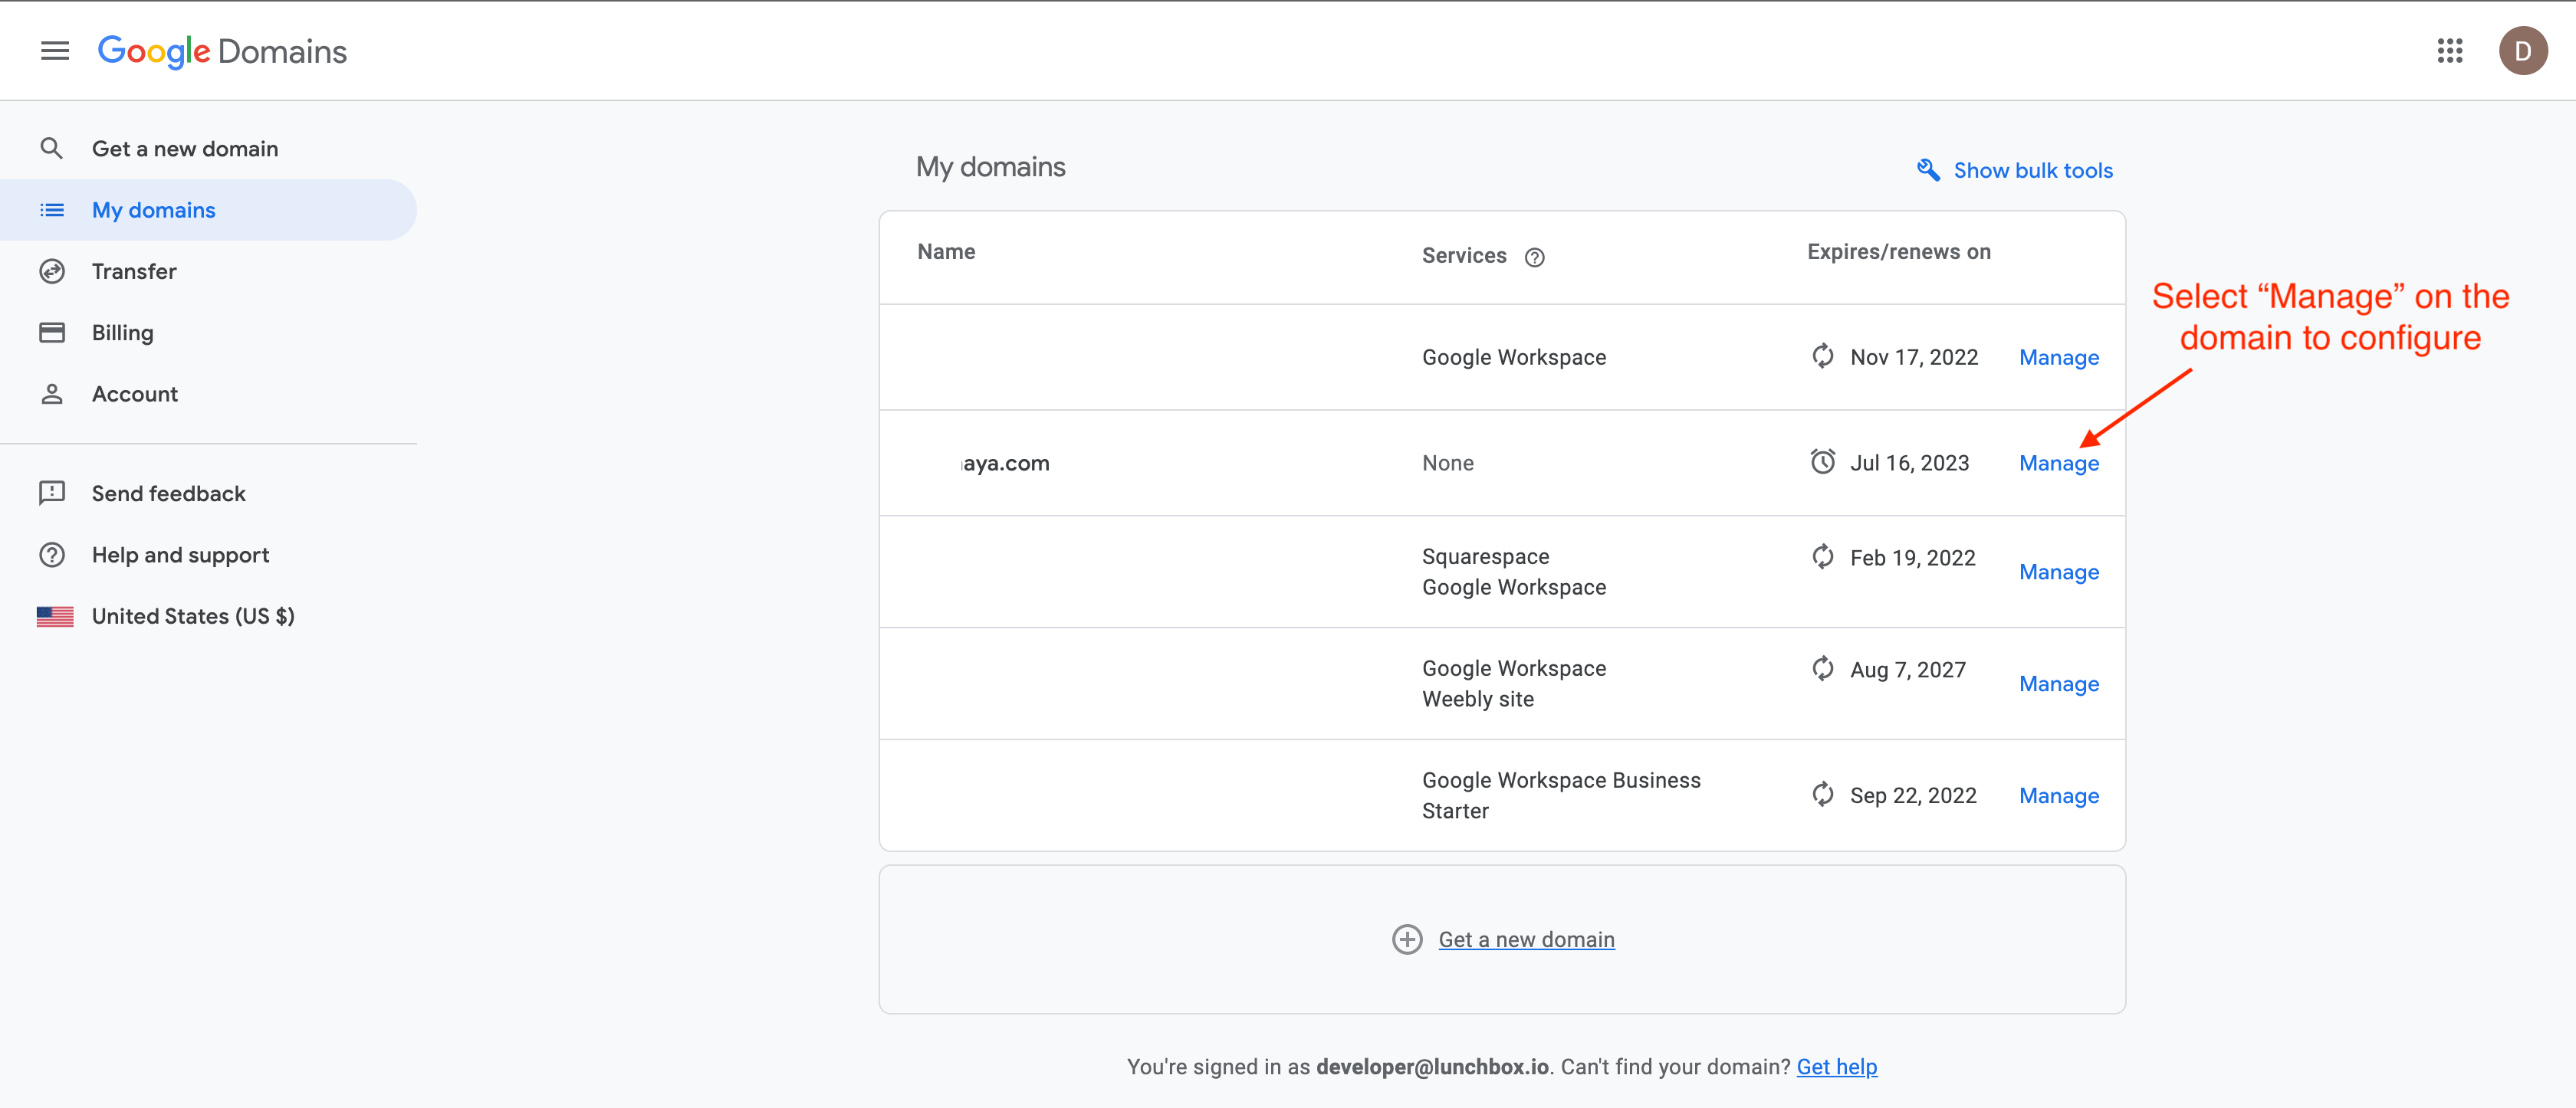The width and height of the screenshot is (2576, 1108).
Task: Click the auto-renew icon next to Nov 17, 2022
Action: [x=1822, y=356]
